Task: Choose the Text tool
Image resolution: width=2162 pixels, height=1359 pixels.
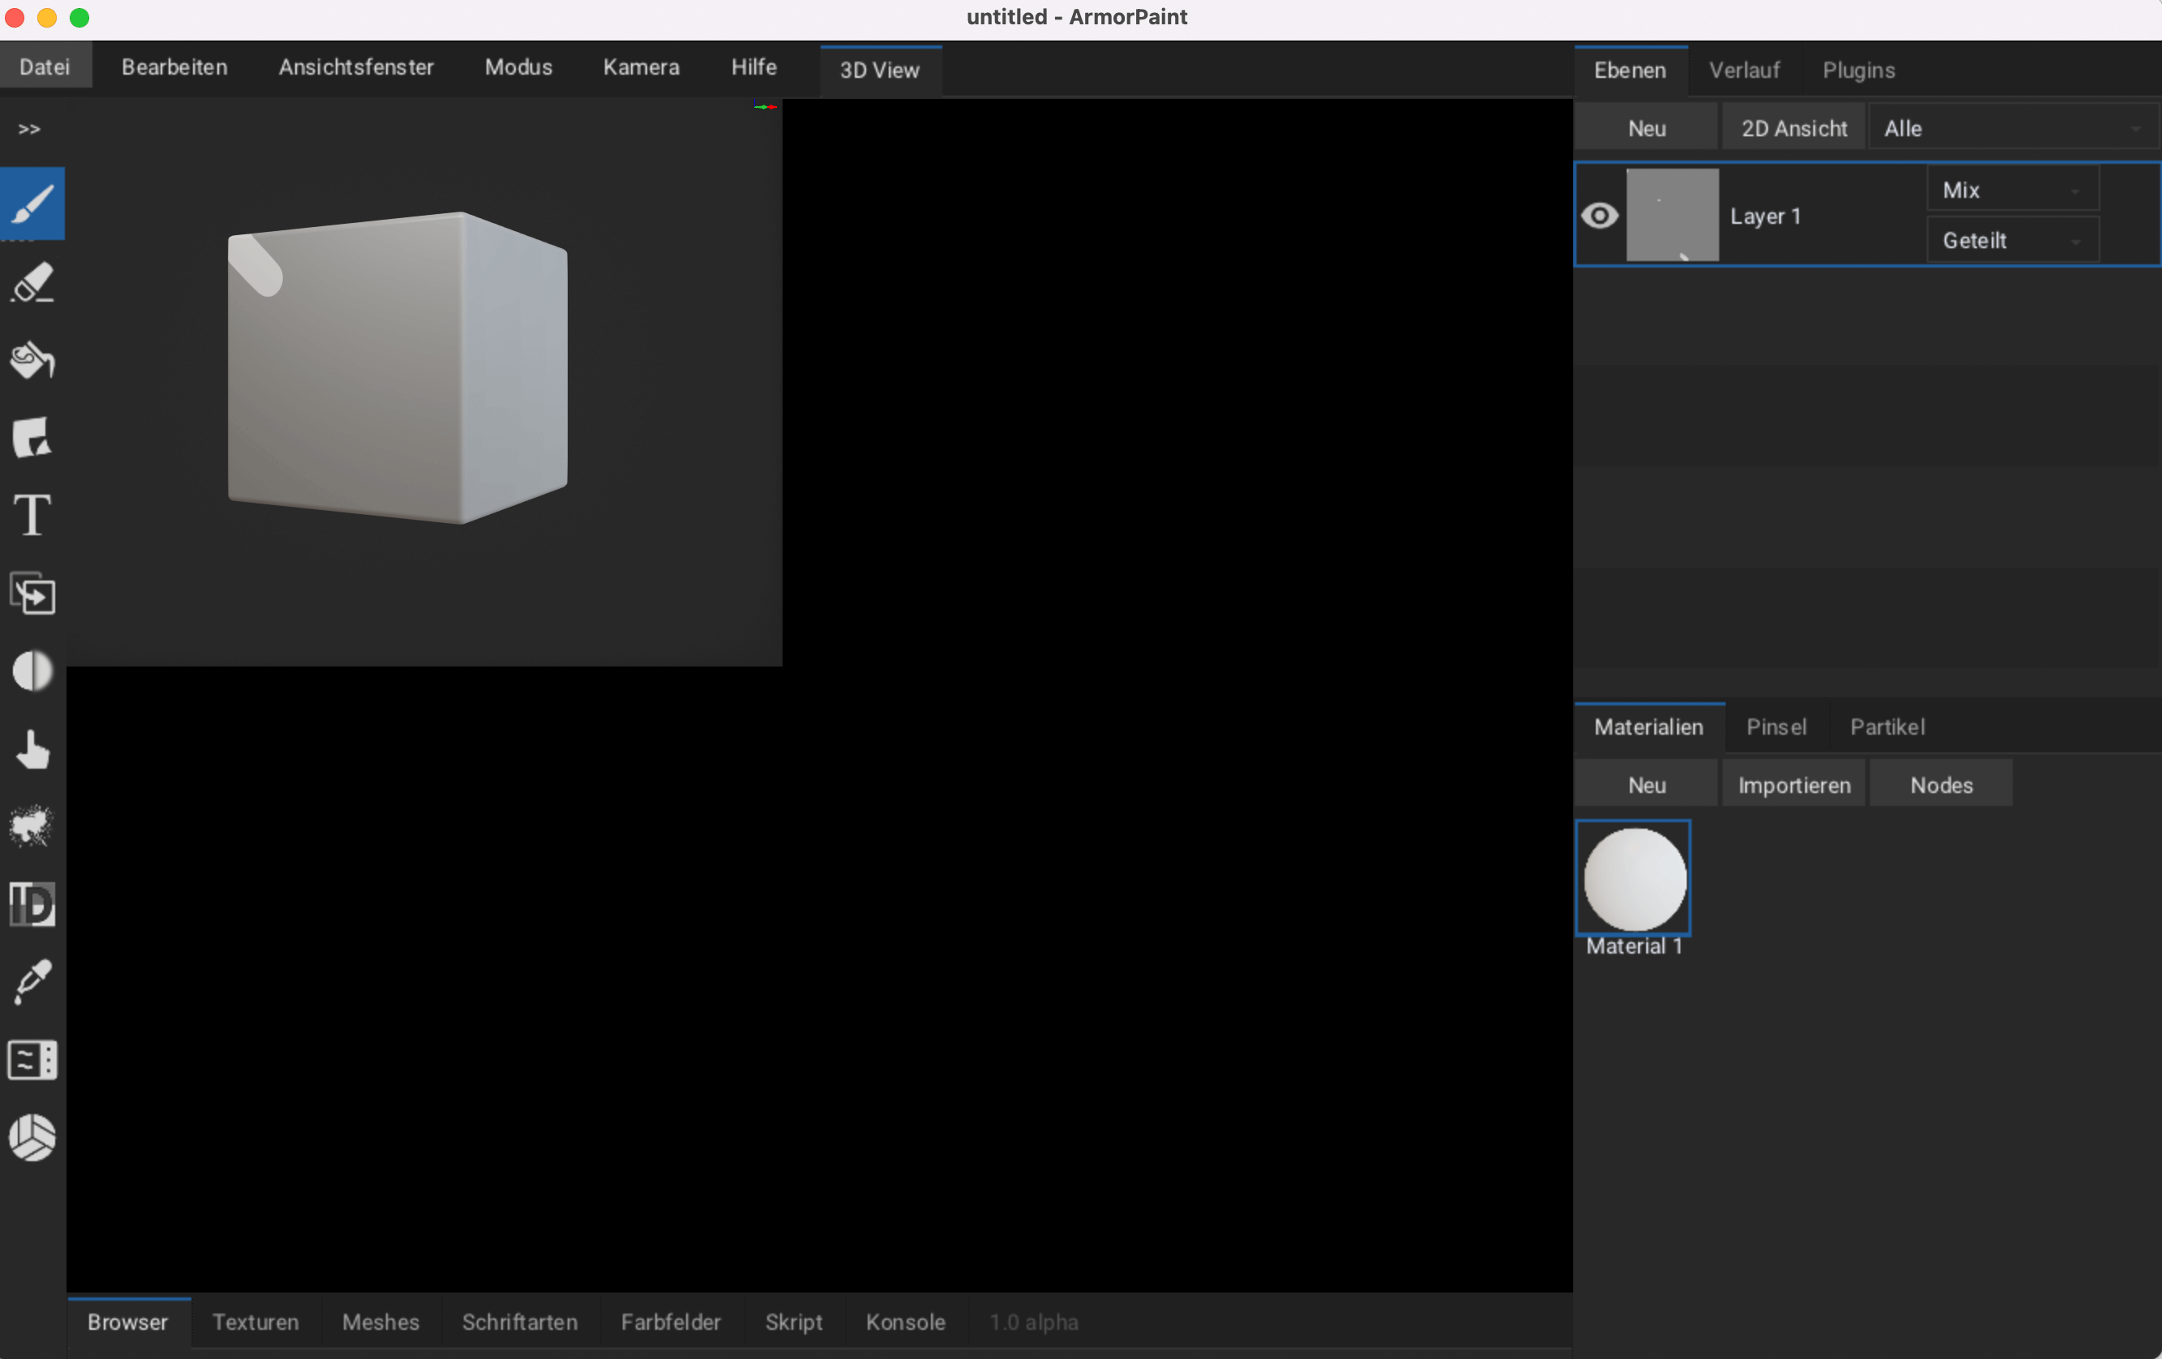Action: tap(32, 515)
